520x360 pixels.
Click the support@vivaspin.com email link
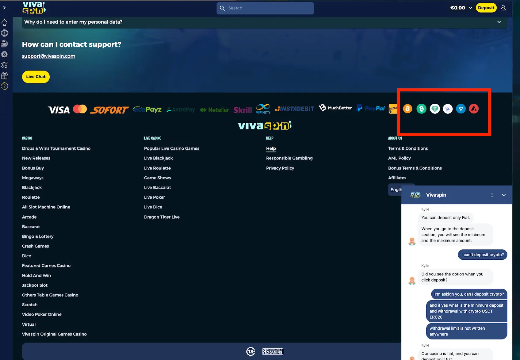tap(48, 56)
